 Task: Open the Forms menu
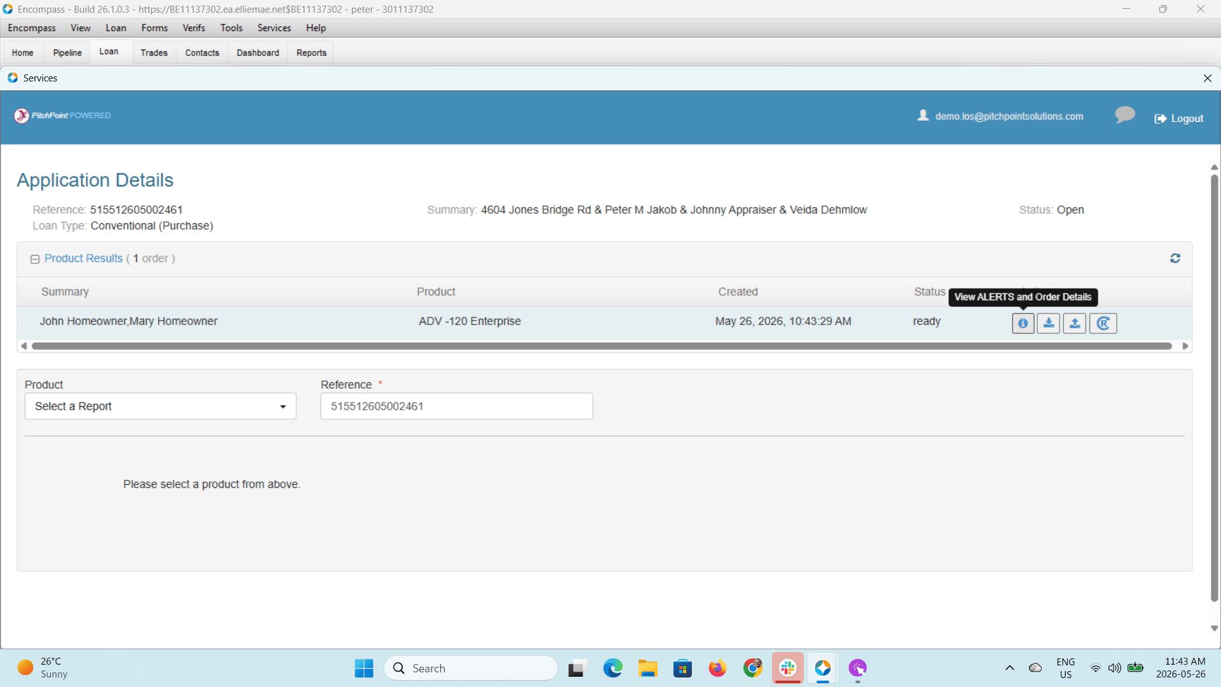click(x=155, y=28)
